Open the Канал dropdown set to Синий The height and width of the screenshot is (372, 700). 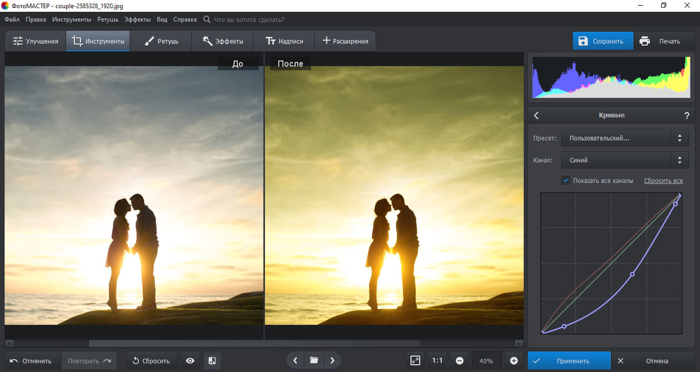pos(625,160)
